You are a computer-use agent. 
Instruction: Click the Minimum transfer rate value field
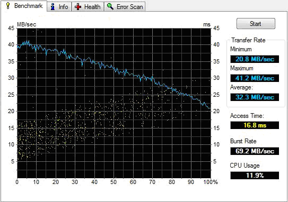pyautogui.click(x=255, y=59)
